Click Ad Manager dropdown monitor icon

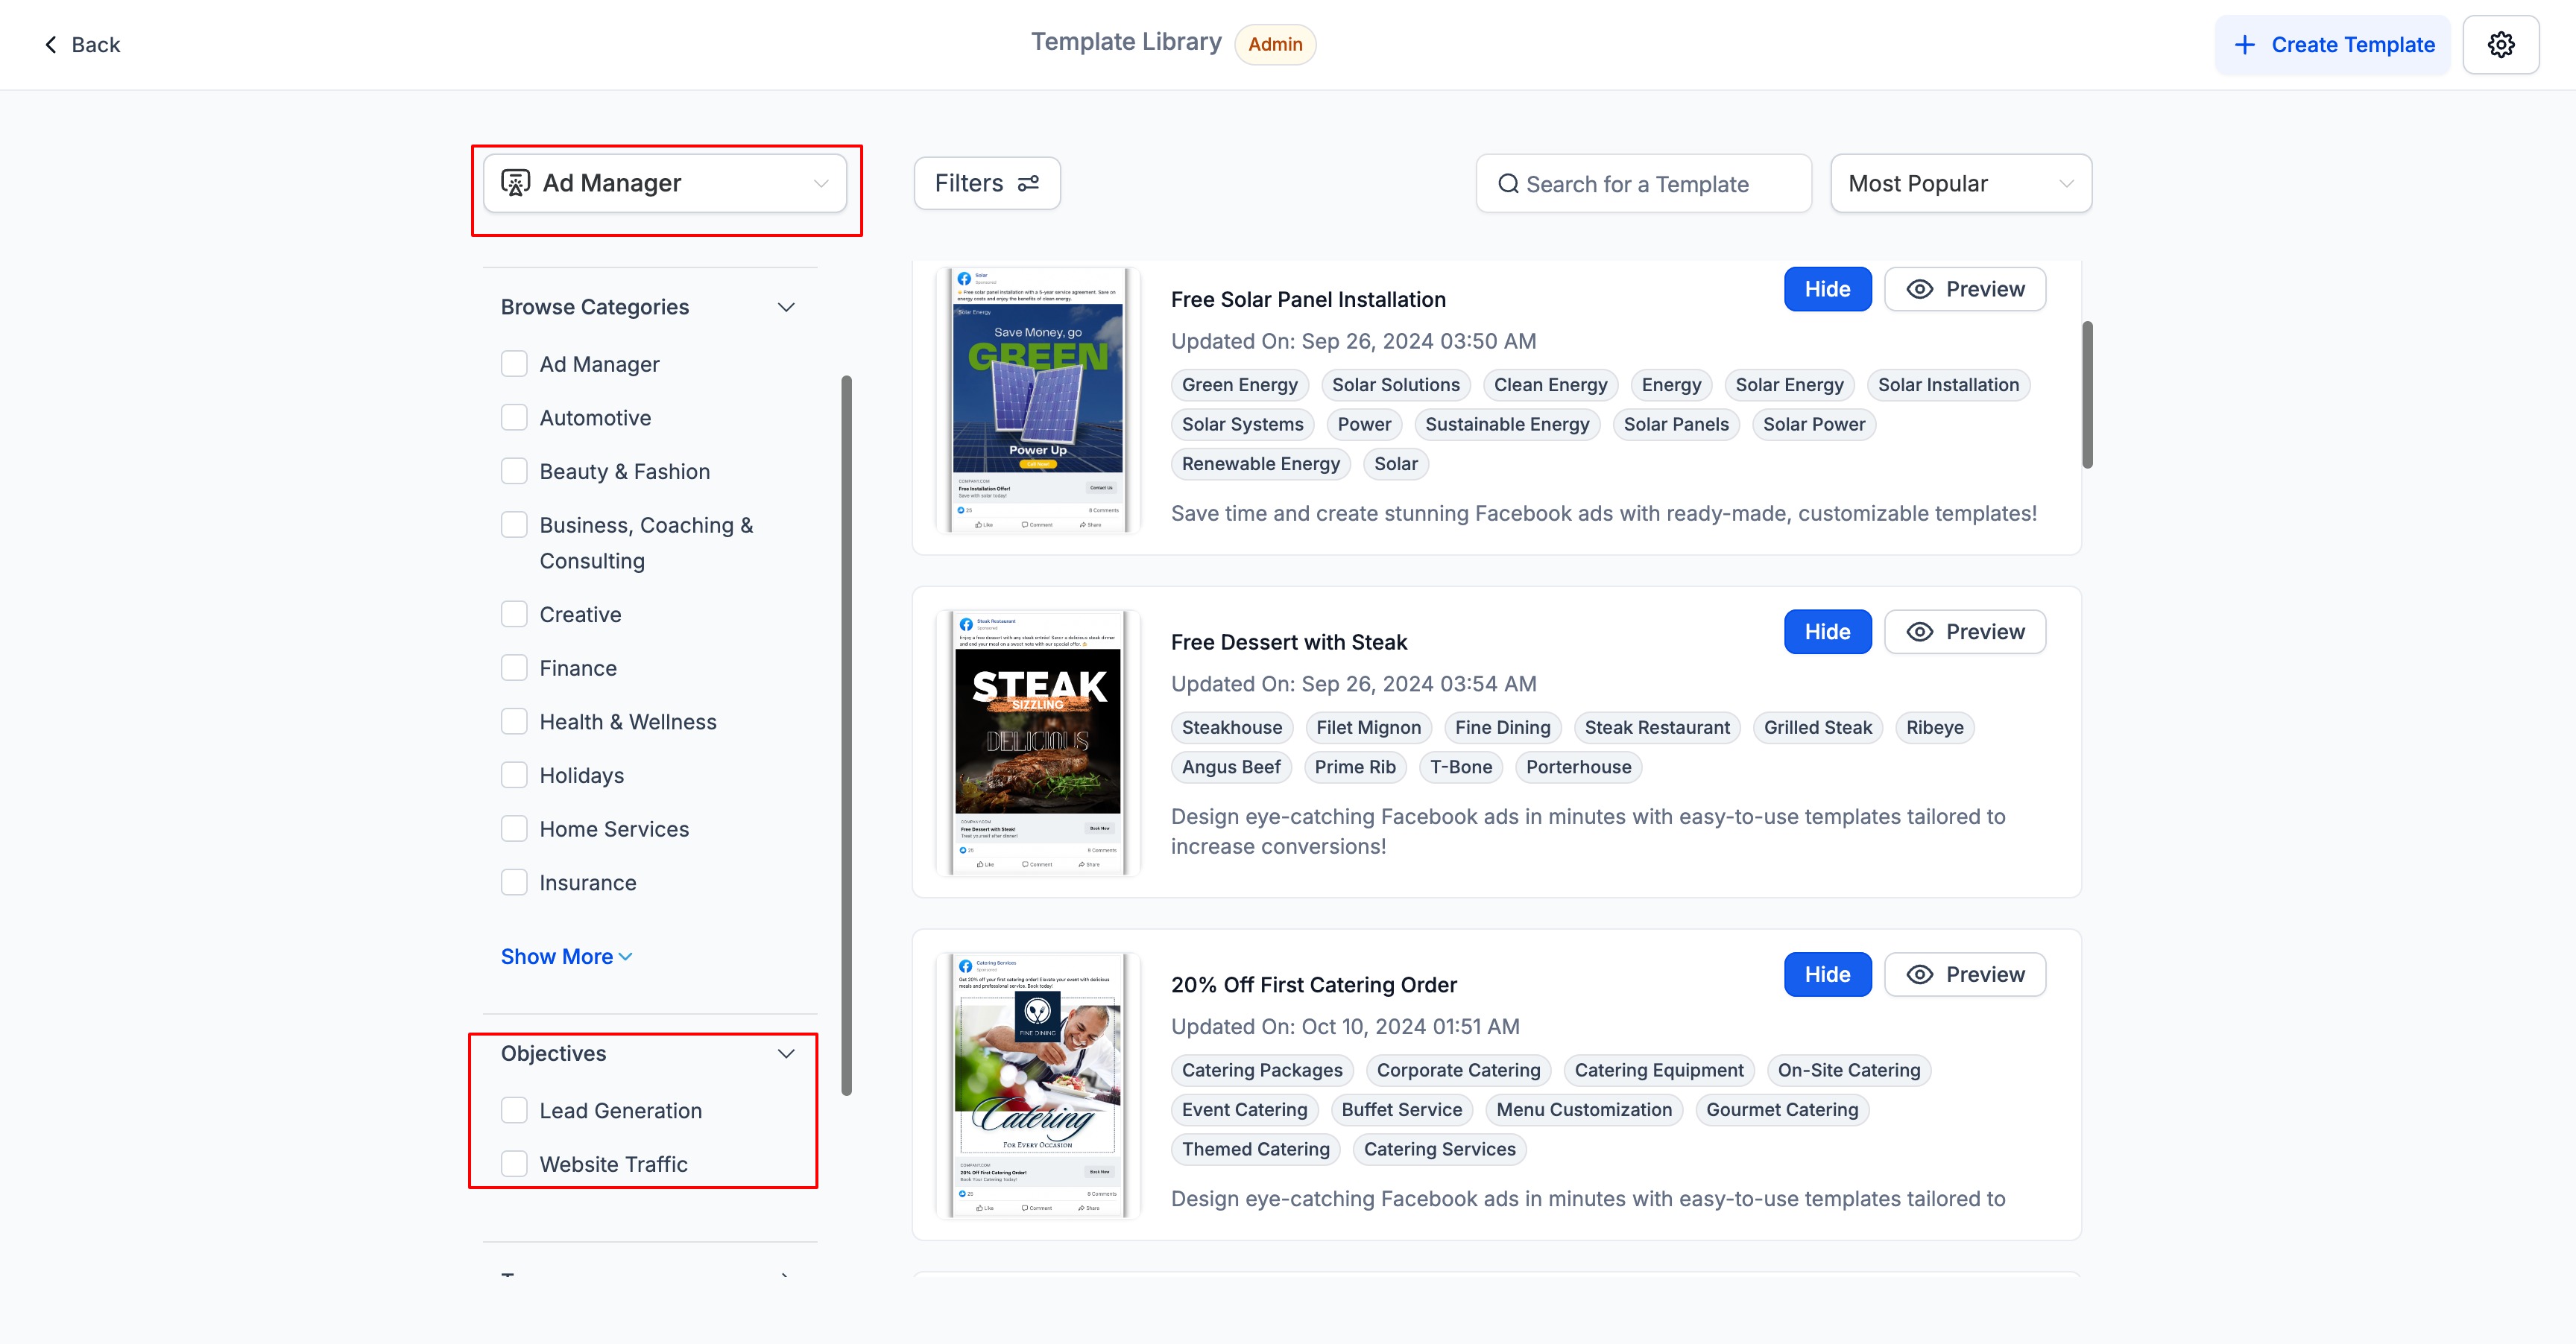click(515, 183)
